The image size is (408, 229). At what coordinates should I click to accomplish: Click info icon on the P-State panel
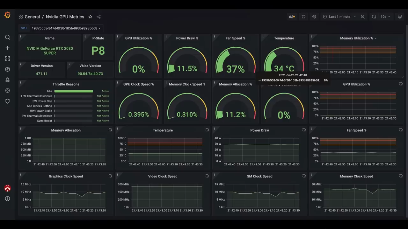point(85,37)
